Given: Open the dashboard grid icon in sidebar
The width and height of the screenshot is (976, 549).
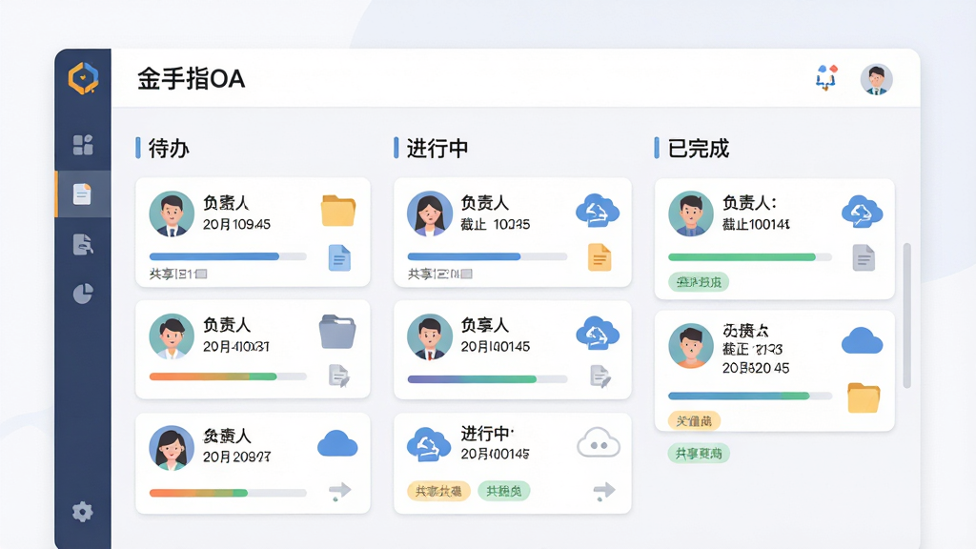Looking at the screenshot, I should [x=83, y=145].
